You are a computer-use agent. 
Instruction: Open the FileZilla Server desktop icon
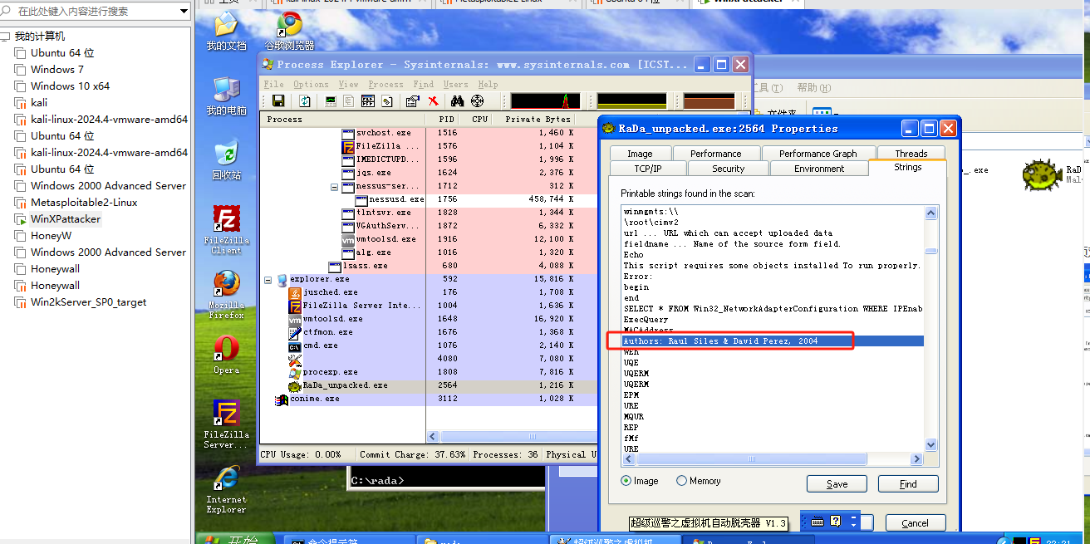click(226, 424)
